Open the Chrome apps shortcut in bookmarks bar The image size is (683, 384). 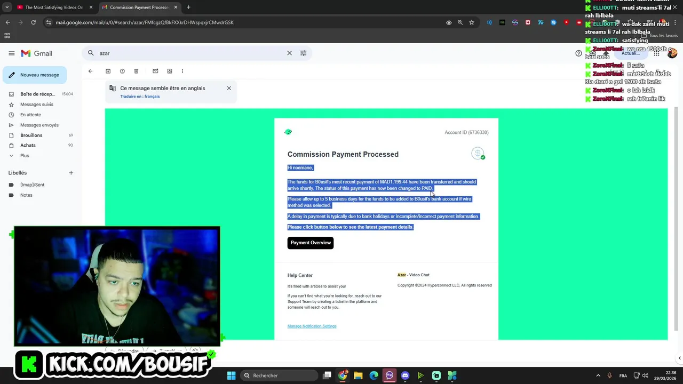click(x=7, y=36)
